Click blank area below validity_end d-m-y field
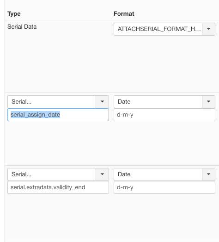The height and width of the screenshot is (242, 219). pos(164,217)
